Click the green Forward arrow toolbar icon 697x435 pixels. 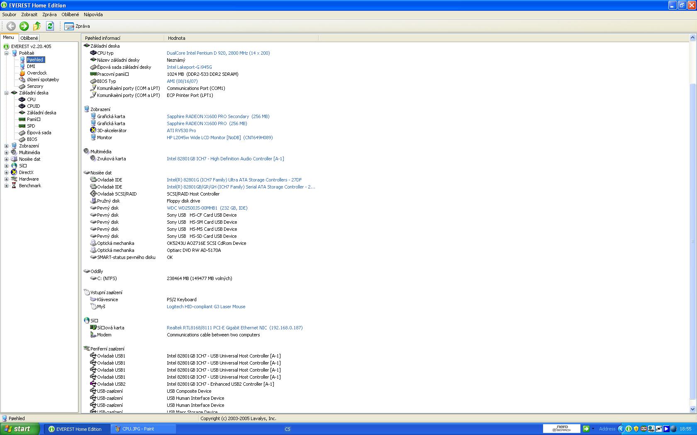click(24, 26)
